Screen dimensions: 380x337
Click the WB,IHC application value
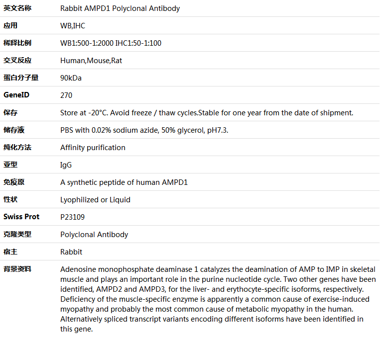tap(73, 26)
